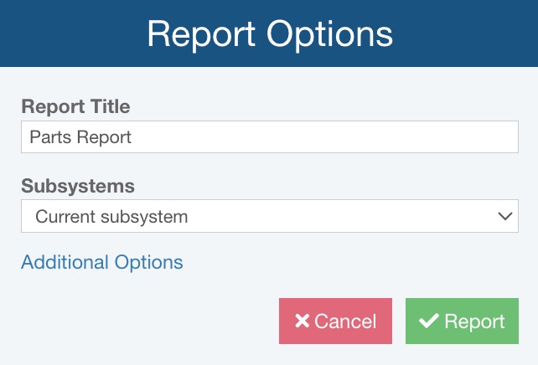Viewport: 538px width, 365px height.
Task: Click the Report Title text field
Action: point(269,137)
